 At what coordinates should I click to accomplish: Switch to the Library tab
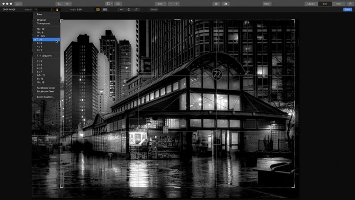pyautogui.click(x=311, y=4)
